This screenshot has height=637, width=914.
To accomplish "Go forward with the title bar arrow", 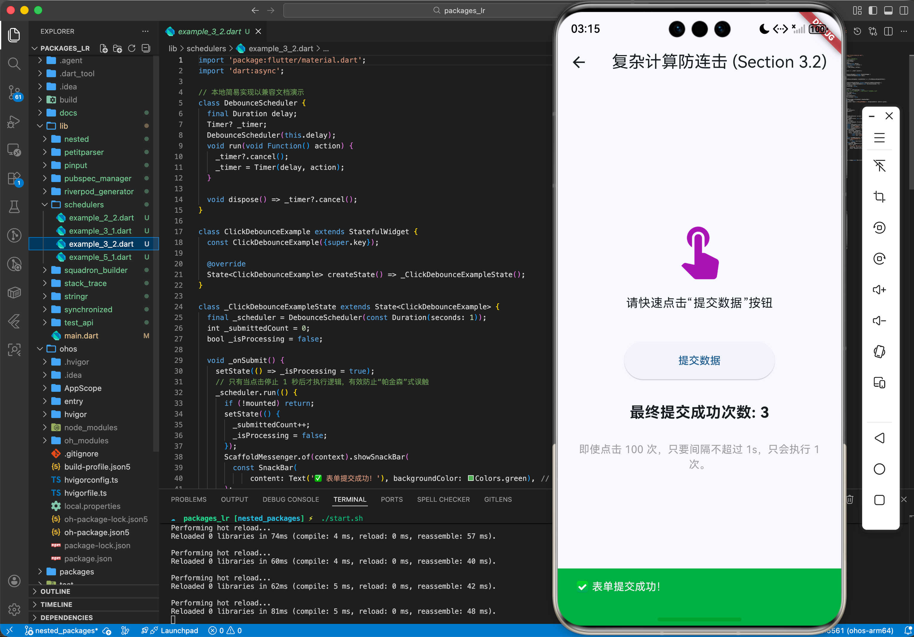I will tap(271, 10).
